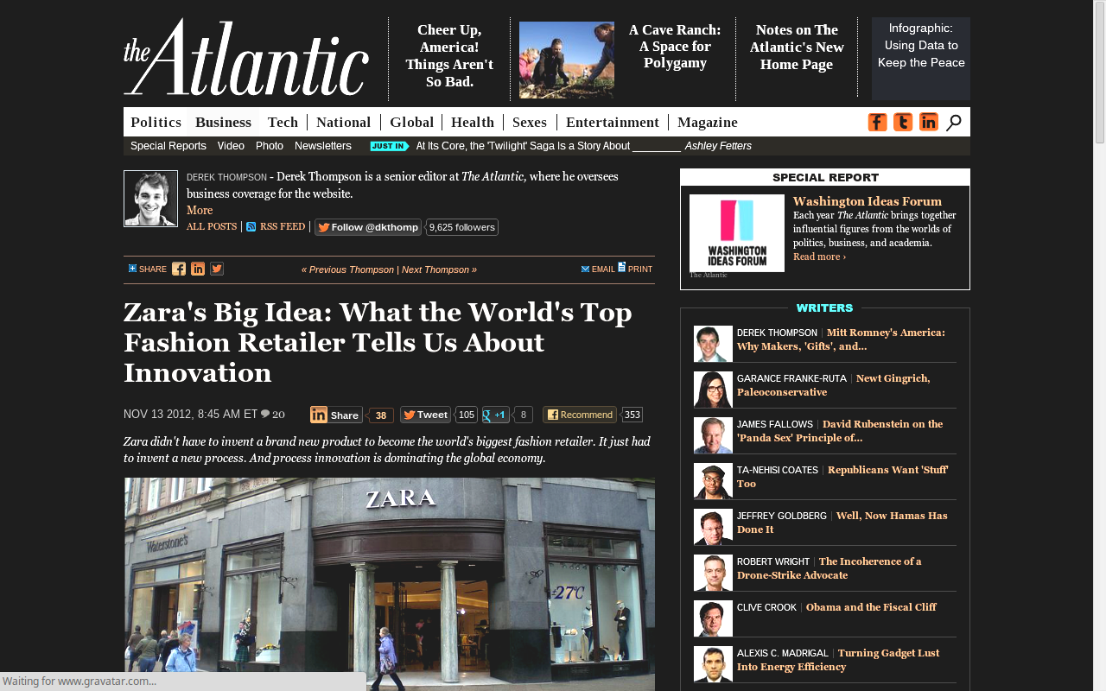This screenshot has height=691, width=1106.
Task: Click The Atlantic logo
Action: (246, 58)
